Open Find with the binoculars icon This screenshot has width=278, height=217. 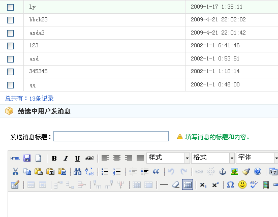tap(77, 171)
